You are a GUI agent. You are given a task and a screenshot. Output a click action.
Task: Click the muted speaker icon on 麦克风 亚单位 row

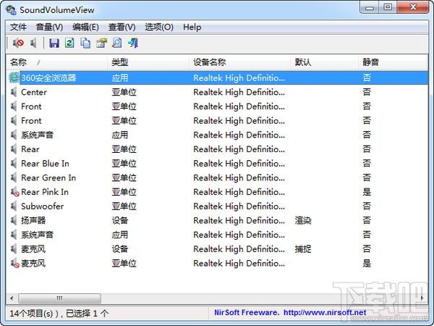pos(14,263)
